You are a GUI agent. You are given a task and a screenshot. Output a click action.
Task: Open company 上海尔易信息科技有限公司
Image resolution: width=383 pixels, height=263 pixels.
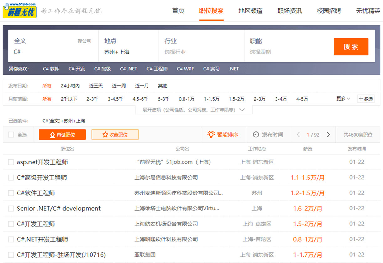point(166,178)
